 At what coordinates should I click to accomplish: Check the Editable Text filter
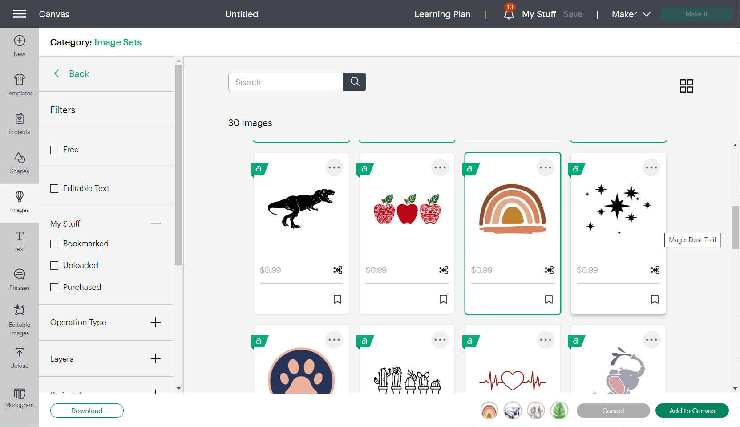click(x=54, y=189)
